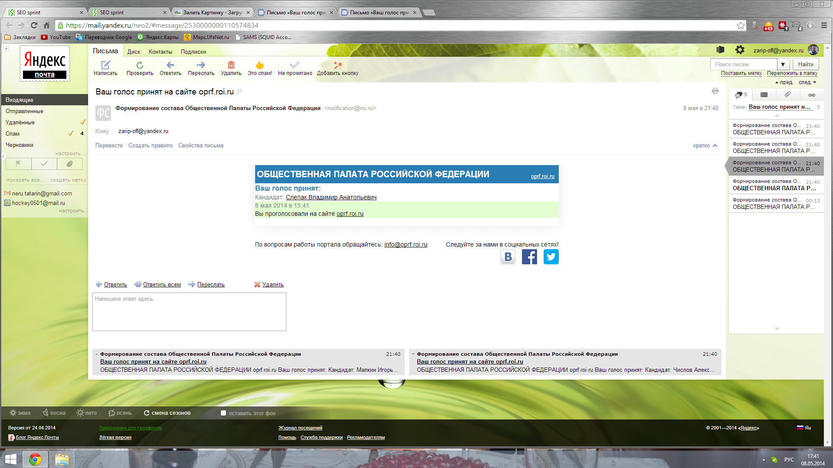Switch to the Диск tab
This screenshot has height=468, width=833.
[x=134, y=52]
